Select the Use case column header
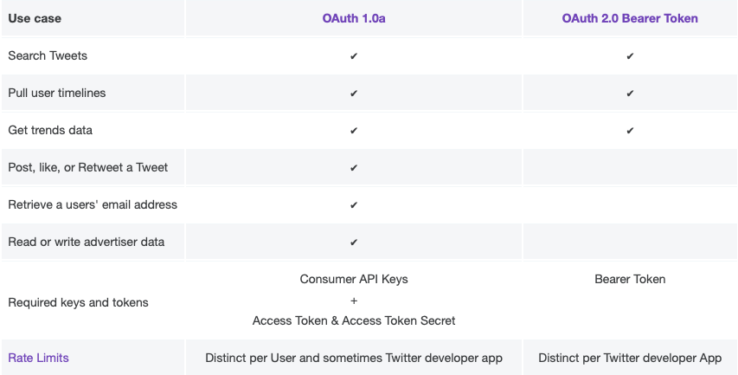 coord(35,18)
